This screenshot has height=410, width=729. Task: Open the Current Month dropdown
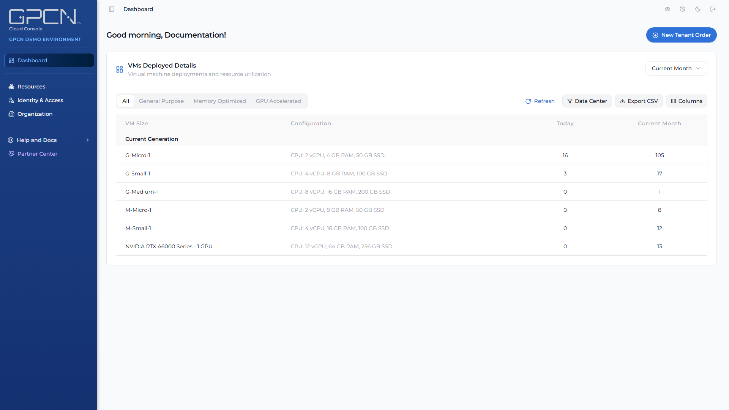(676, 68)
